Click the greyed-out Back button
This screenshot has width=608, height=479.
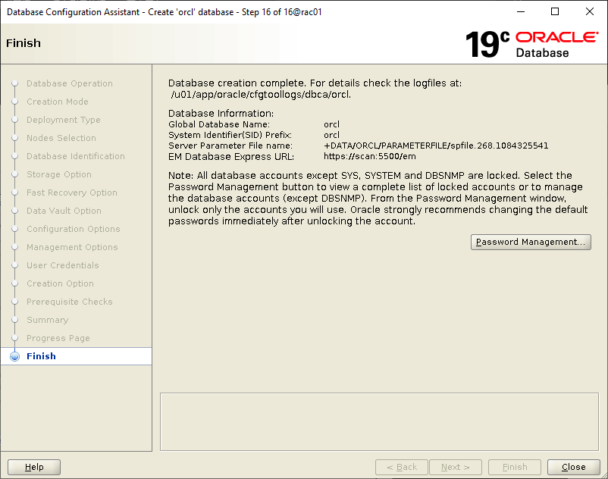point(402,467)
